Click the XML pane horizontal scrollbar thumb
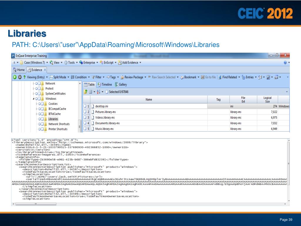This screenshot has height=226, width=301. pyautogui.click(x=36, y=204)
